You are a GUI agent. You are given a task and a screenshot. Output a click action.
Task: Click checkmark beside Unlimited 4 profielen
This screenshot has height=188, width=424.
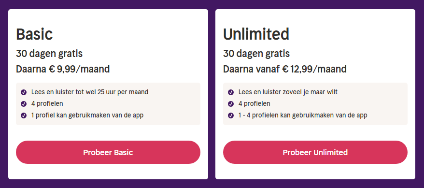[x=231, y=104]
